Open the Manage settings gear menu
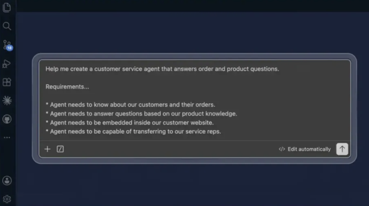Viewport: 369px width, 206px height. tap(7, 199)
